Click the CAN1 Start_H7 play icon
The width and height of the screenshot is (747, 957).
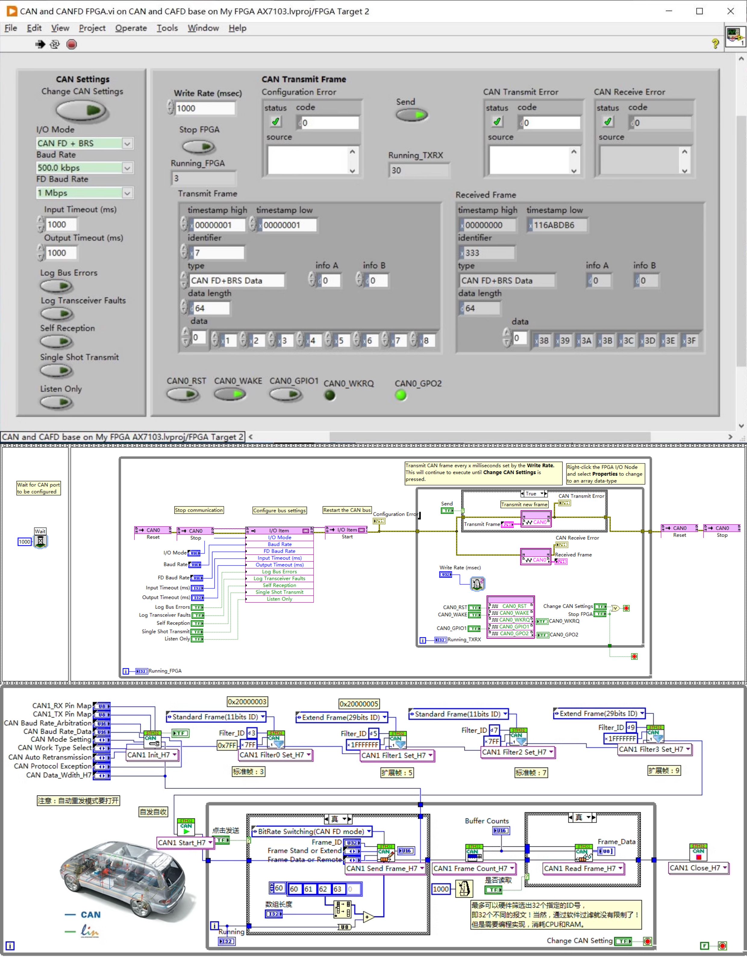click(x=186, y=827)
